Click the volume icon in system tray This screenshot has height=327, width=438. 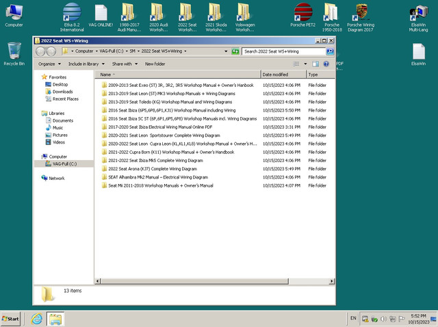coord(383,319)
